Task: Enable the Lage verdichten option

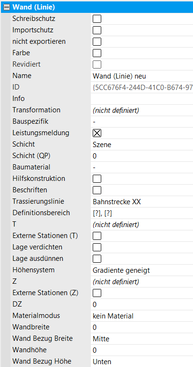Action: pos(97,248)
